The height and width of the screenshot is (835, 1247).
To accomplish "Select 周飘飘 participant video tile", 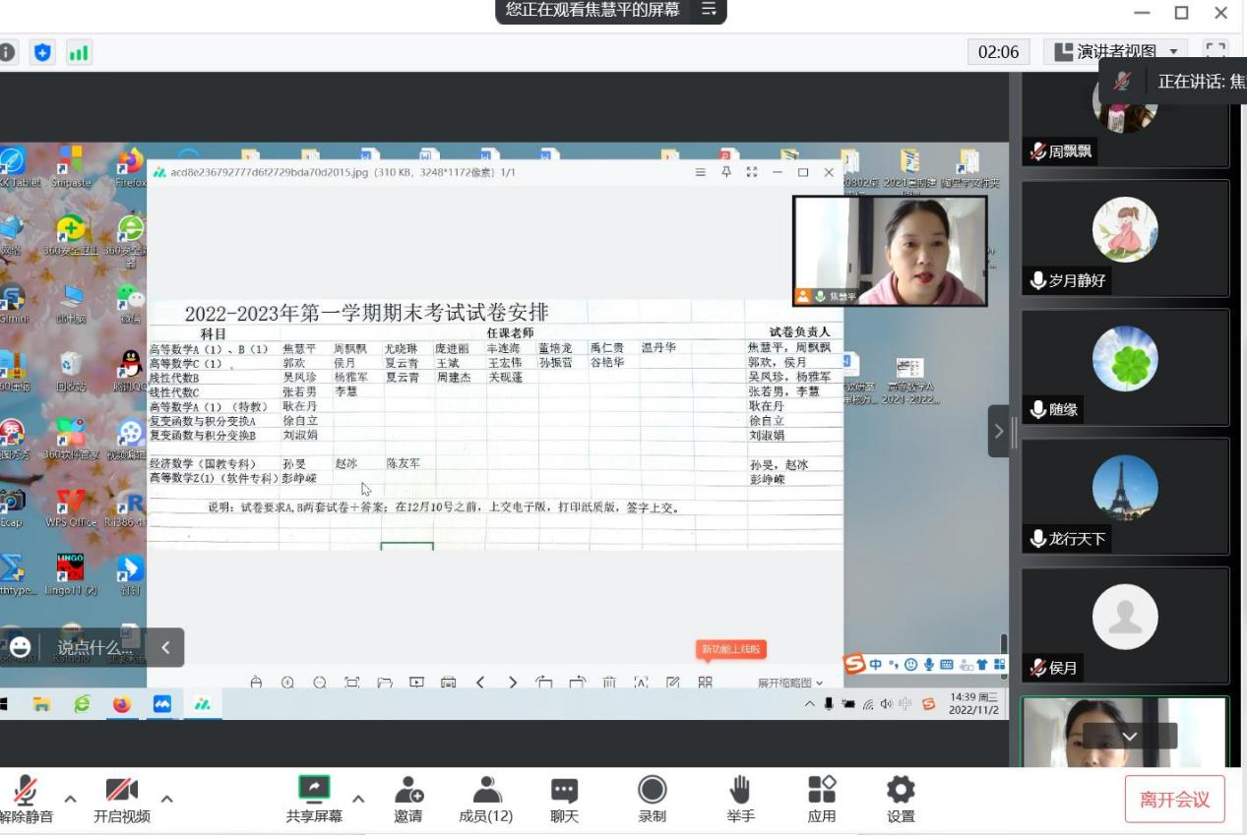I will [x=1125, y=119].
